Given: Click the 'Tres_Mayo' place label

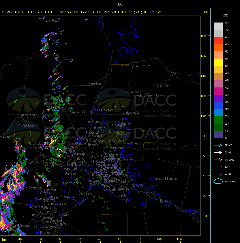Looking at the screenshot, I should (95, 122).
